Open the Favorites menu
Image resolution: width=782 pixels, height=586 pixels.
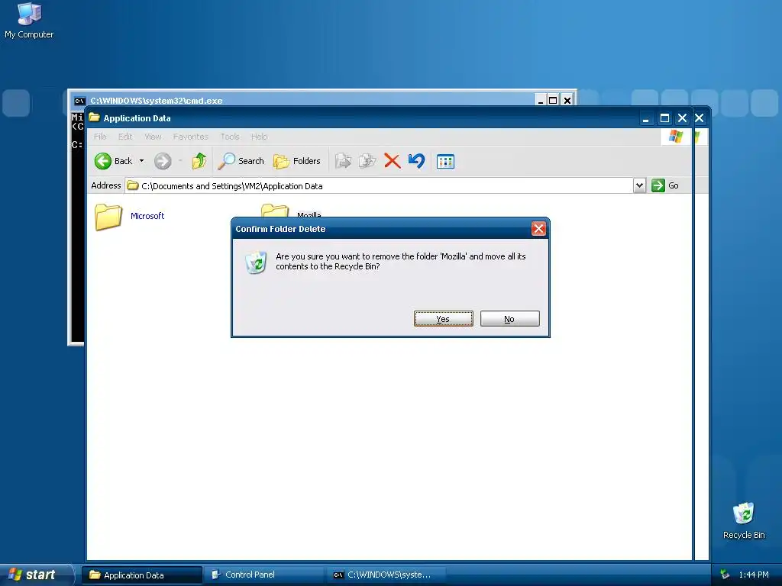click(190, 137)
